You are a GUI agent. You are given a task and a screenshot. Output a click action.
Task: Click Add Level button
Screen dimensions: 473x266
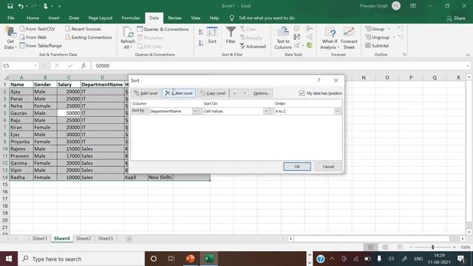pos(146,93)
